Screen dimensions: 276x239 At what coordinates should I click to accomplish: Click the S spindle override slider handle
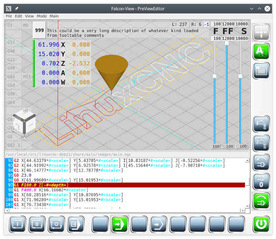(x=240, y=76)
